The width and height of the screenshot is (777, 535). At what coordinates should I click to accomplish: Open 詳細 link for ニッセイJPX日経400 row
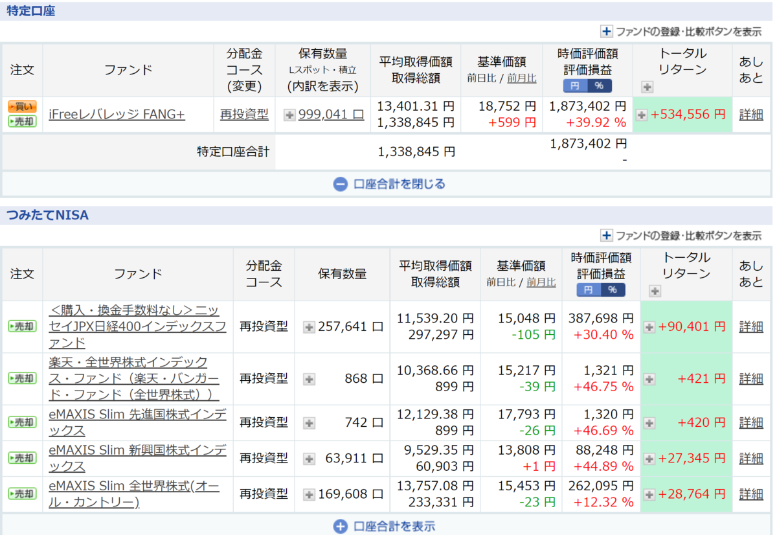click(752, 326)
